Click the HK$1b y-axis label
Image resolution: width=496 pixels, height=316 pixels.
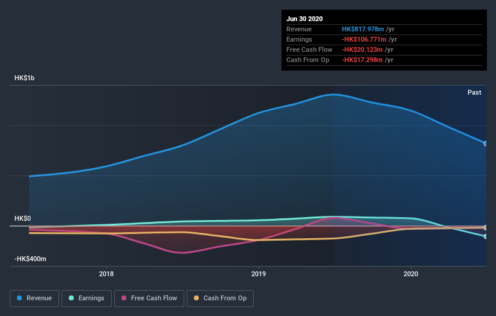point(24,78)
